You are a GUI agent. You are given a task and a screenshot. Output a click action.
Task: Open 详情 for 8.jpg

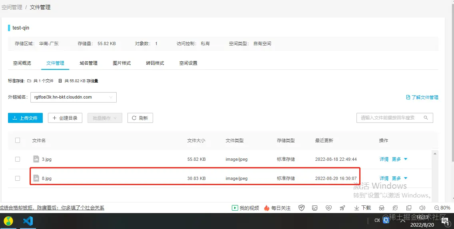pyautogui.click(x=384, y=178)
